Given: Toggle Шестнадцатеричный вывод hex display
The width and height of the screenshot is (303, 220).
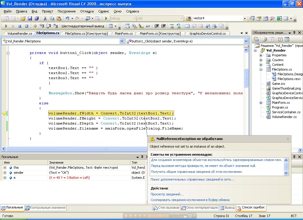Looking at the screenshot, I should [83, 26].
